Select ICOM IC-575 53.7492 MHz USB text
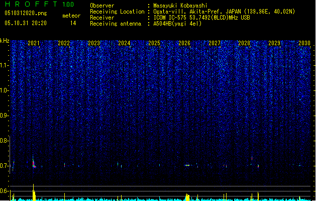The height and width of the screenshot is (201, 316). click(202, 18)
